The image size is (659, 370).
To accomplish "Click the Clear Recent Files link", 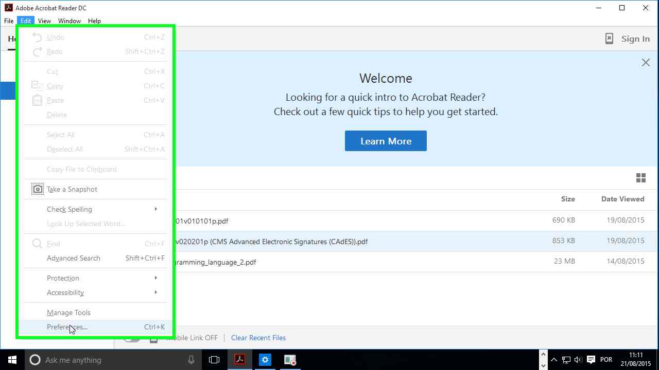I will point(258,338).
